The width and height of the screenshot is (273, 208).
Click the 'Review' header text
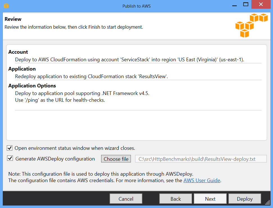click(13, 19)
